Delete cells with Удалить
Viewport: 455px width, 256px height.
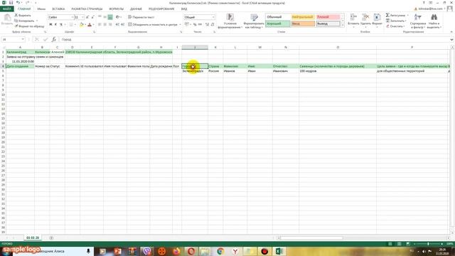365,21
